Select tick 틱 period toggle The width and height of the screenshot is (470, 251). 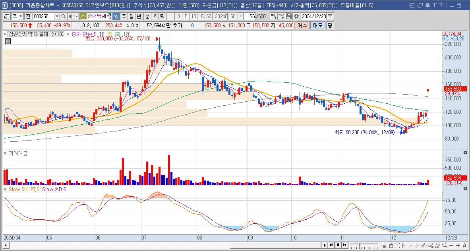coord(162,16)
